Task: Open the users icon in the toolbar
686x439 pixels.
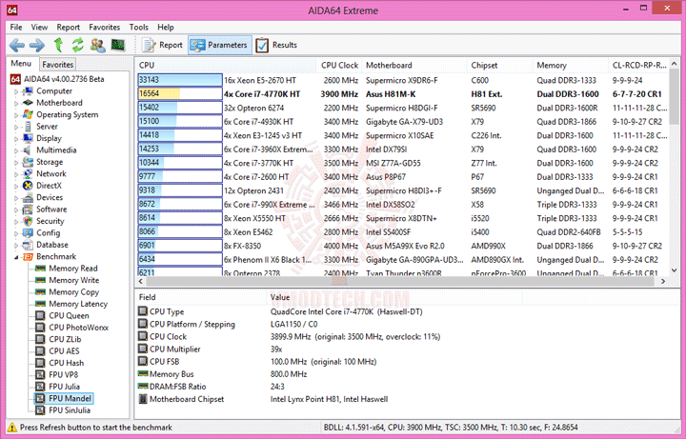Action: coord(97,45)
